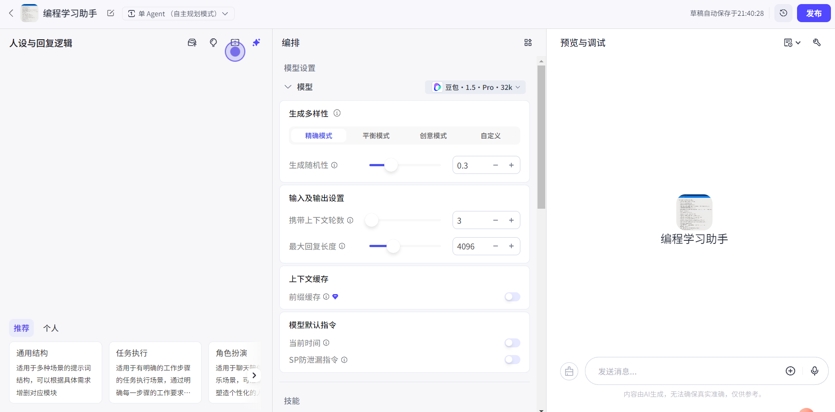835x412 pixels.
Task: Click the 携带上下文轮数 value field 3
Action: (x=470, y=220)
